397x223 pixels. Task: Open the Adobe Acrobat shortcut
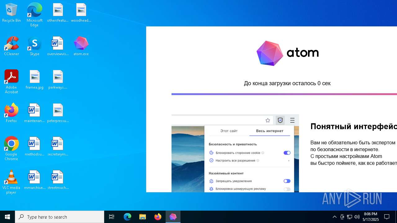click(x=11, y=82)
